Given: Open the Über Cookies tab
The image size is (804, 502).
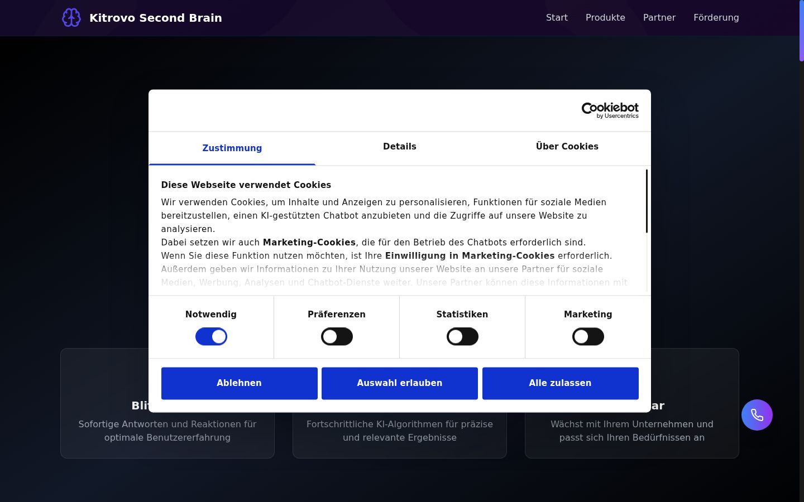Looking at the screenshot, I should click(567, 147).
